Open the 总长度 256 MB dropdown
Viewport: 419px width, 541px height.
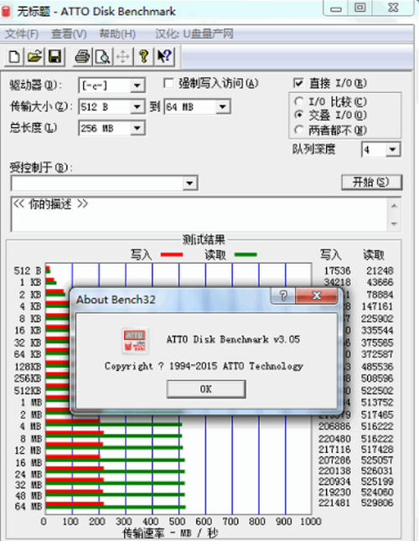click(x=137, y=128)
